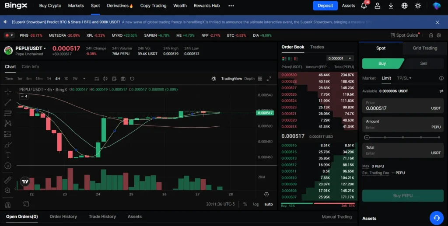Select the trend line drawing tool

pos(8,102)
